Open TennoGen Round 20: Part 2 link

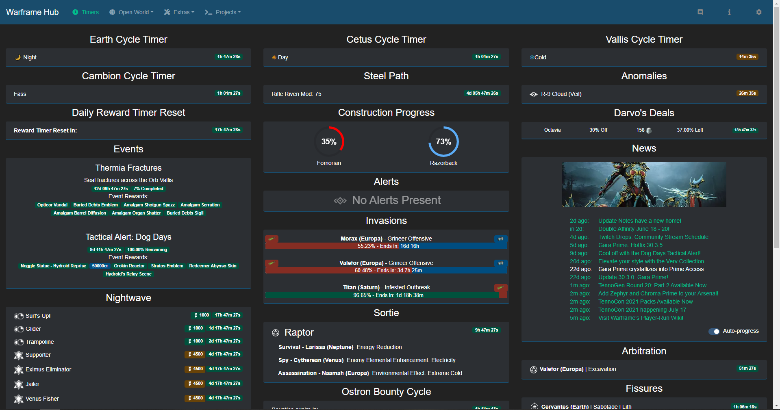tap(652, 286)
